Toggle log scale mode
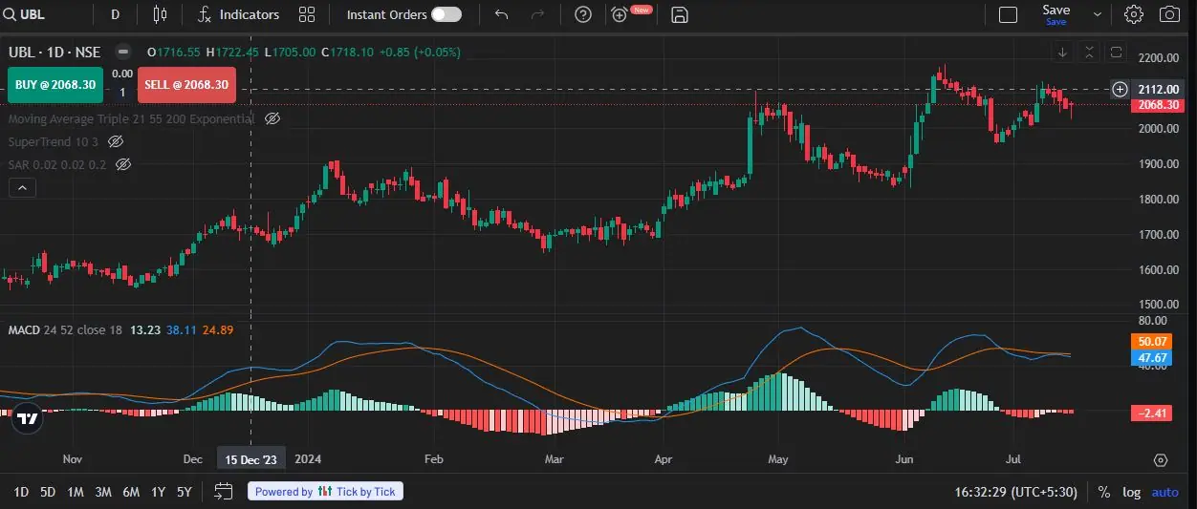Screen dimensions: 1197x509 coord(1132,492)
